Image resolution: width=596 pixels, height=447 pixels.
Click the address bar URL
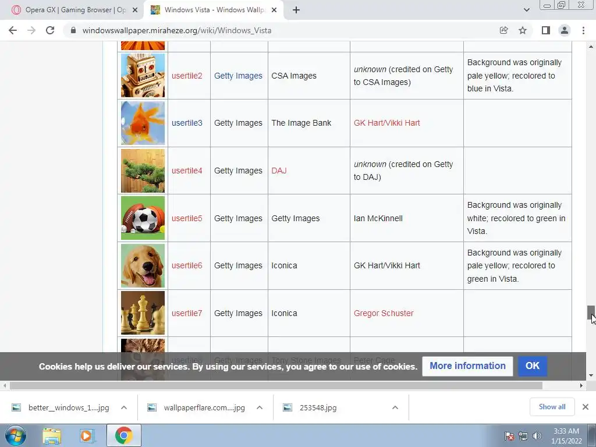coord(177,30)
